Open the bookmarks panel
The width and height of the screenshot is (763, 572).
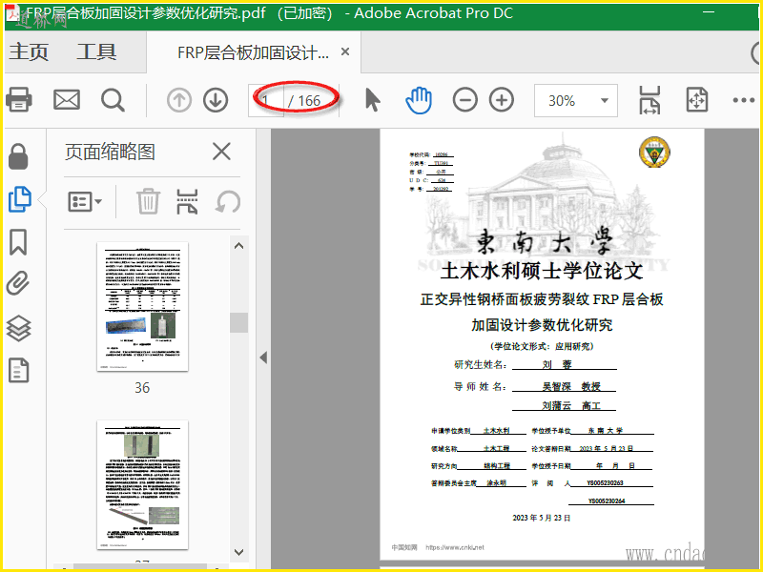pyautogui.click(x=18, y=242)
